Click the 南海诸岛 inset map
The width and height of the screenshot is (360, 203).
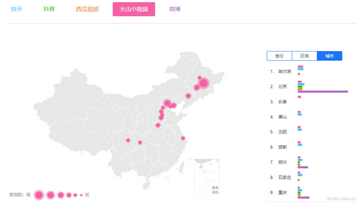tap(207, 177)
